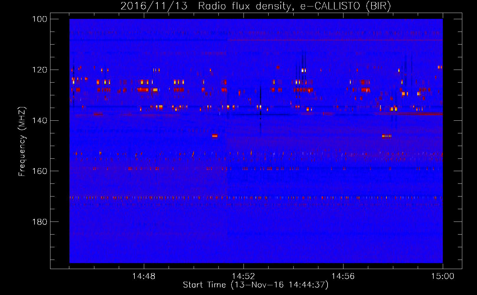
Task: Click the 14:48 time tick label
Action: 144,276
